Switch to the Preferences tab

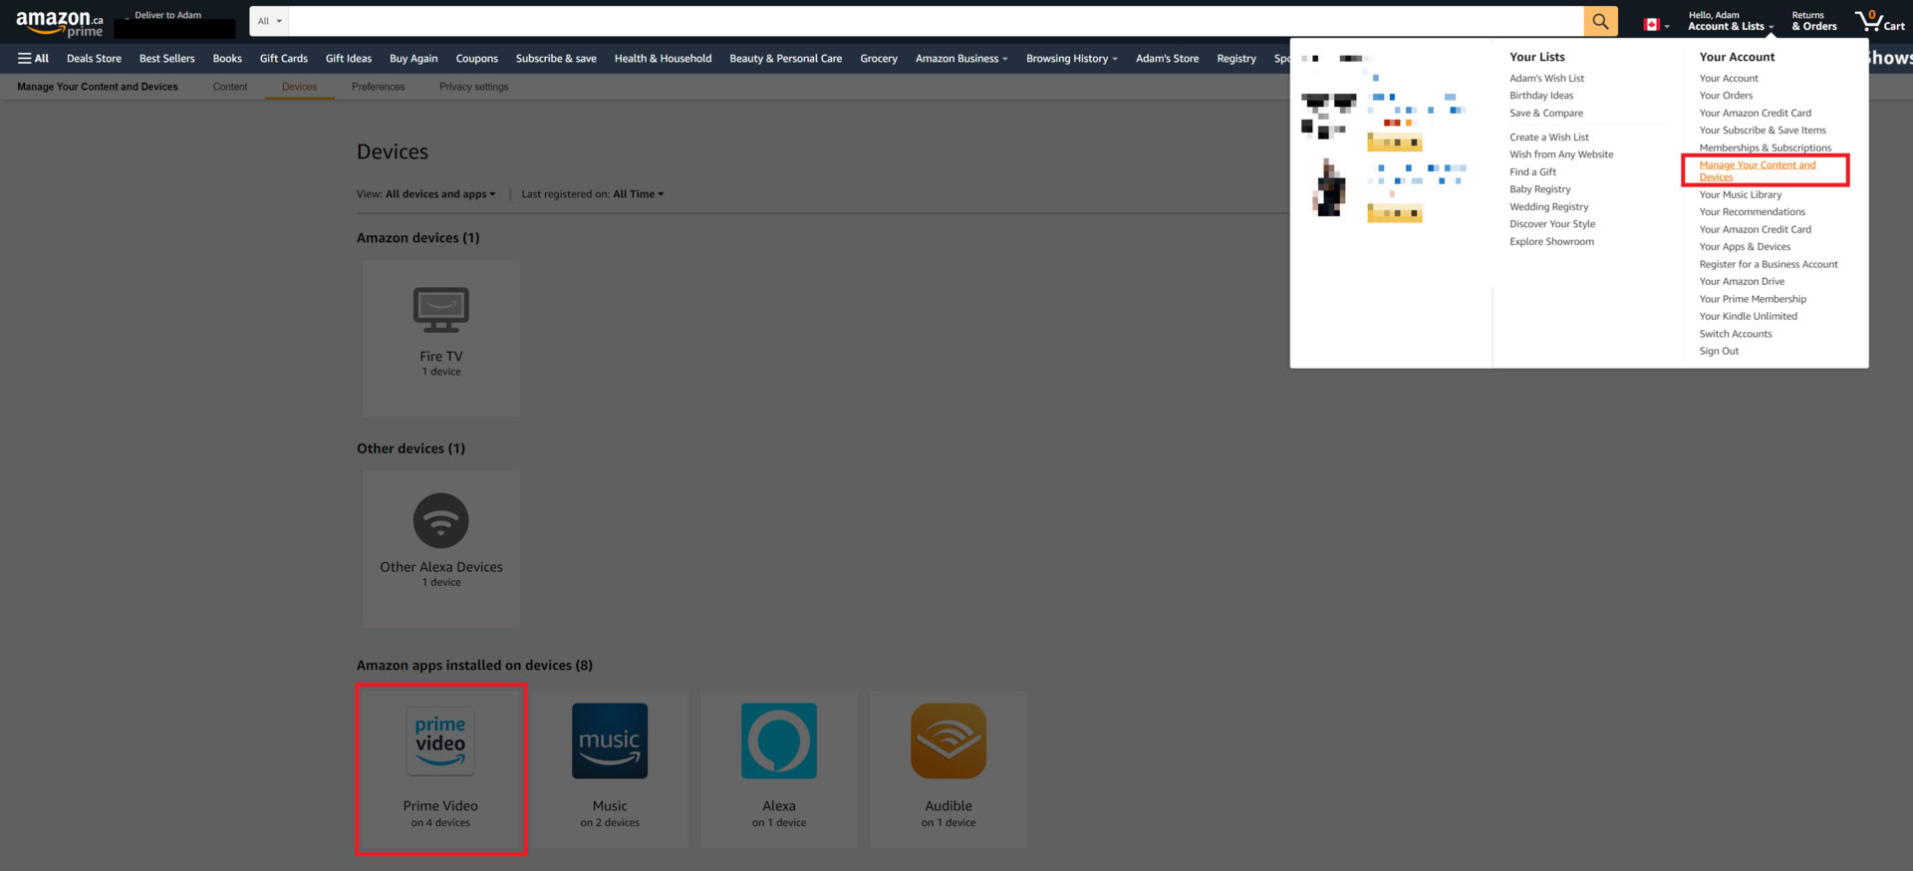pos(378,87)
